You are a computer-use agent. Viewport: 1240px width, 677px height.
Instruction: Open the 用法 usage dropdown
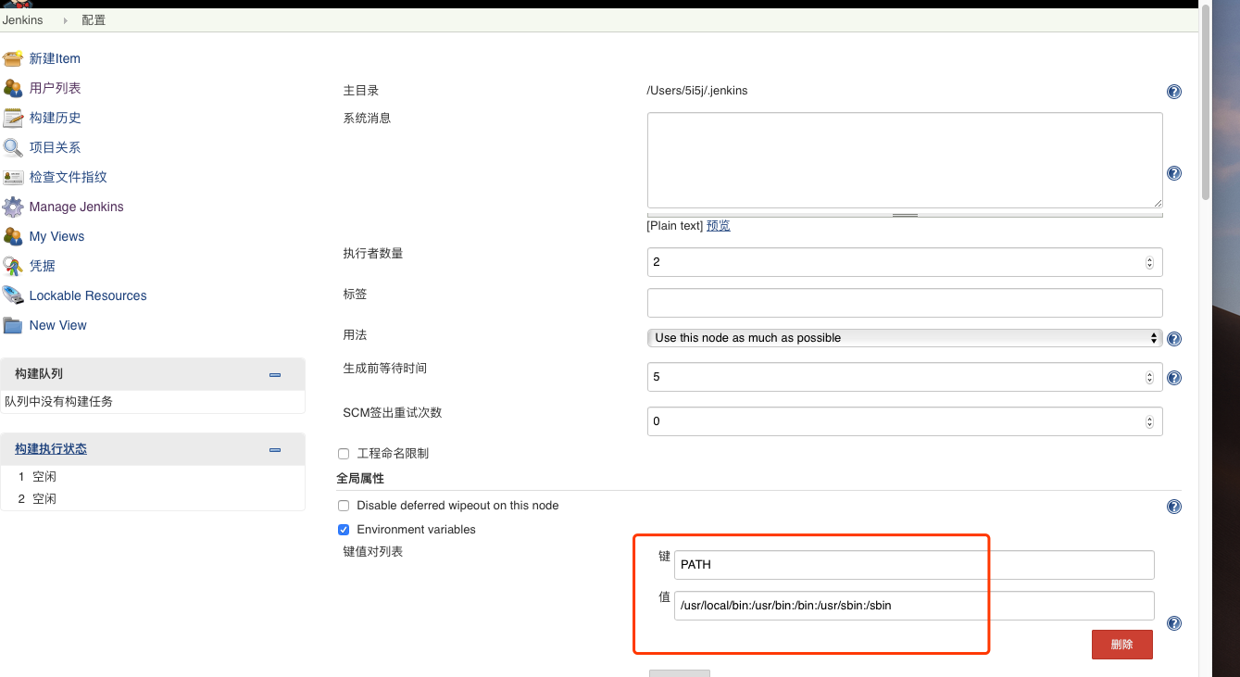coord(905,338)
